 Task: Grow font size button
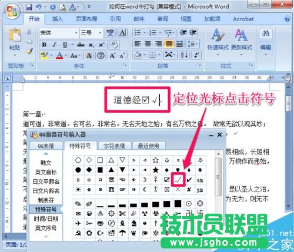point(112,56)
